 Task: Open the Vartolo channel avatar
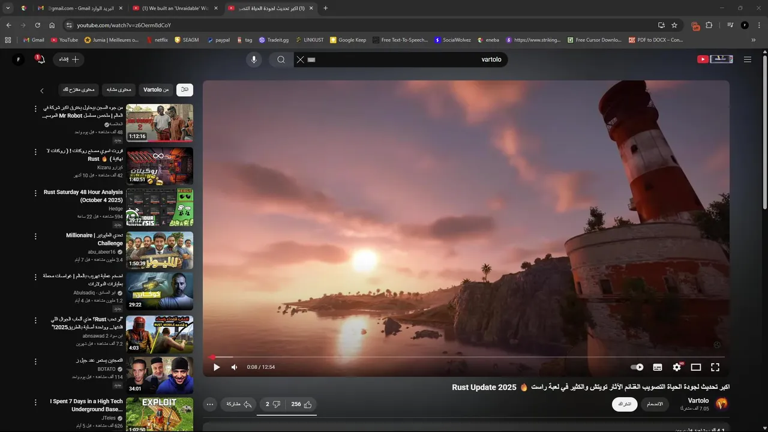coord(722,404)
